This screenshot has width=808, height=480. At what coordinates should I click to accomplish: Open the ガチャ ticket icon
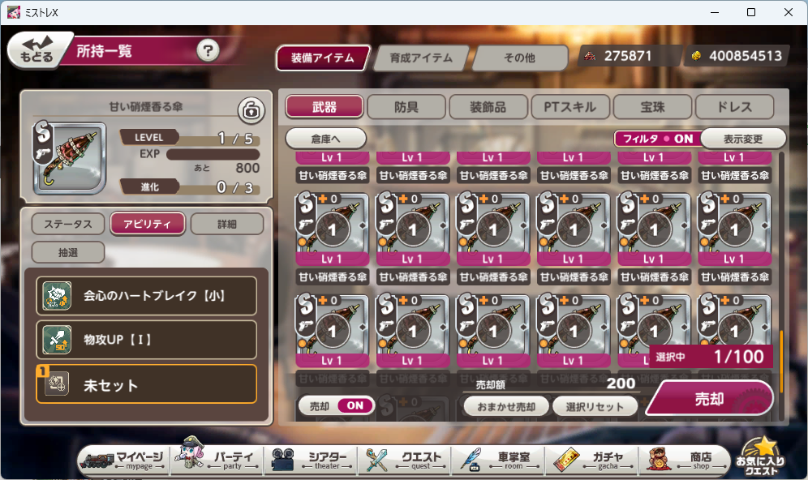coord(565,460)
